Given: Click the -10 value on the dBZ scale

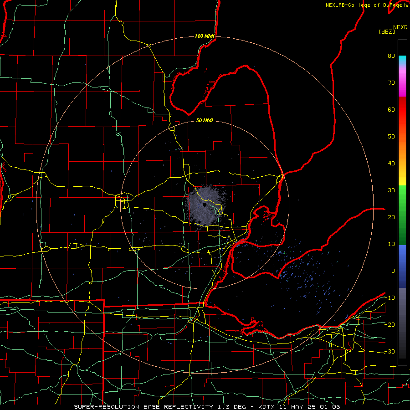Looking at the screenshot, I should click(389, 298).
